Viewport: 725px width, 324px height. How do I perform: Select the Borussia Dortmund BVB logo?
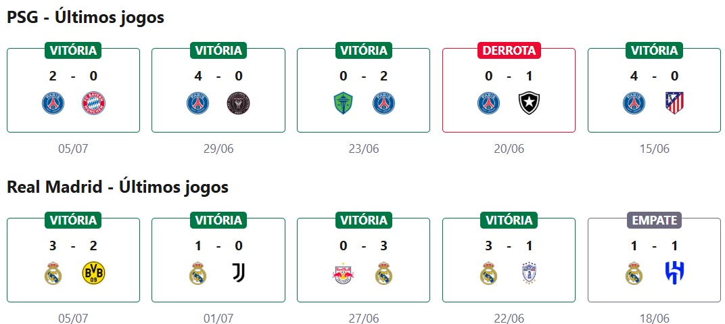93,273
